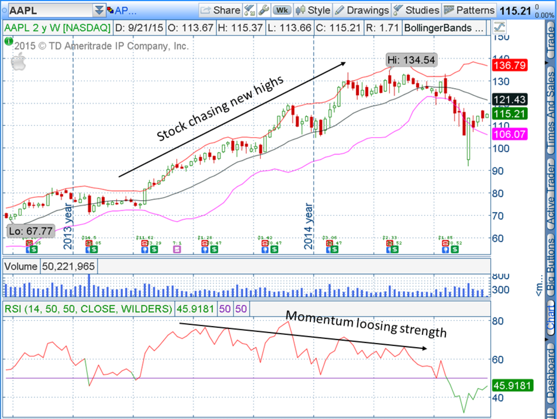Click the green info icon atop chart
This screenshot has height=419, width=557.
[8, 41]
